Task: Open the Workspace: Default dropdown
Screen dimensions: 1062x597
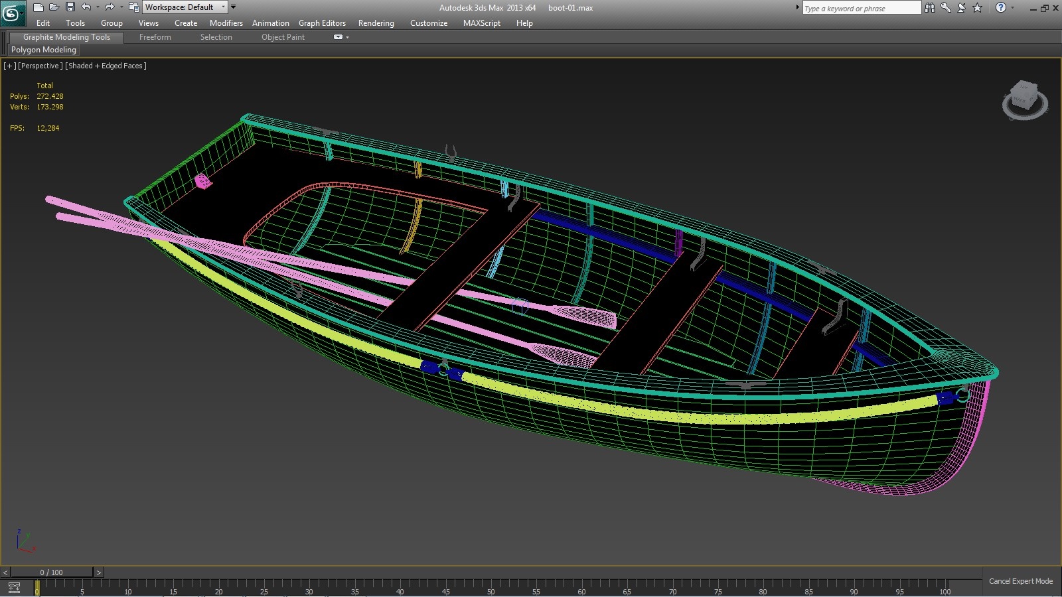Action: (x=185, y=7)
